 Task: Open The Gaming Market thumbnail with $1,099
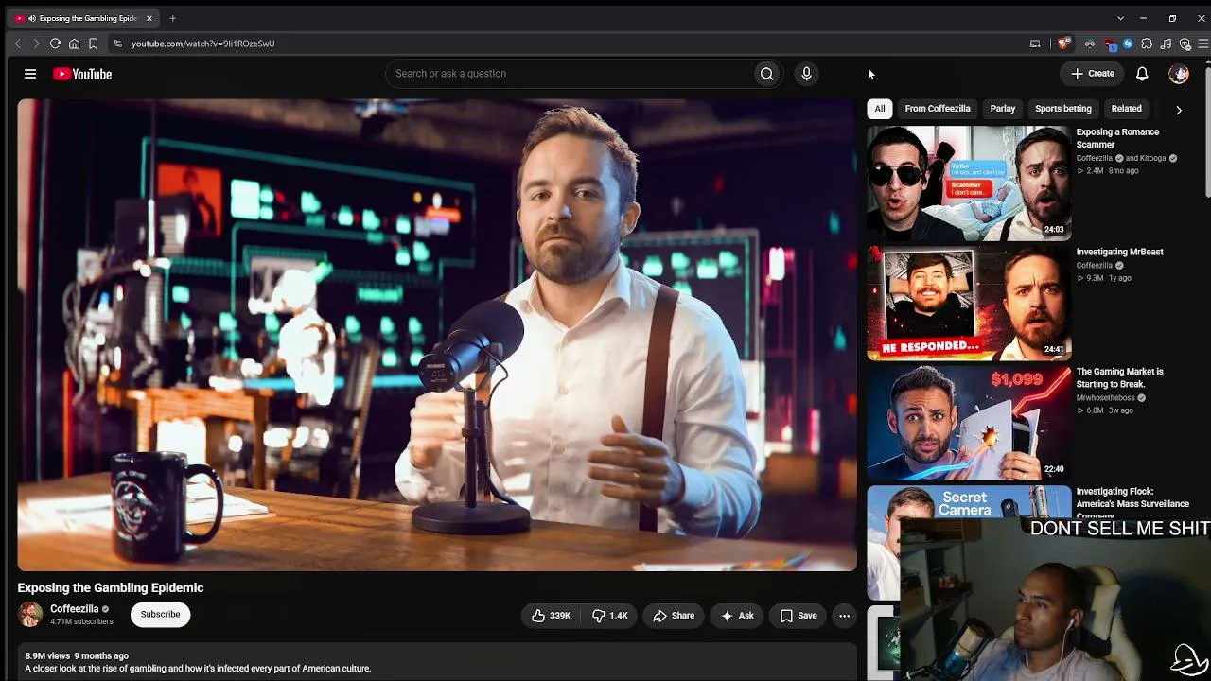coord(969,423)
